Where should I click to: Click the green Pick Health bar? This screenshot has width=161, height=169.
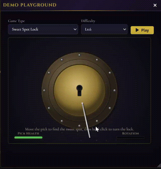(x=28, y=137)
